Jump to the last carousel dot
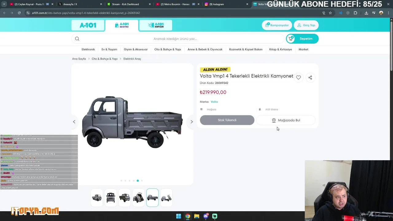The height and width of the screenshot is (221, 393). [x=142, y=180]
